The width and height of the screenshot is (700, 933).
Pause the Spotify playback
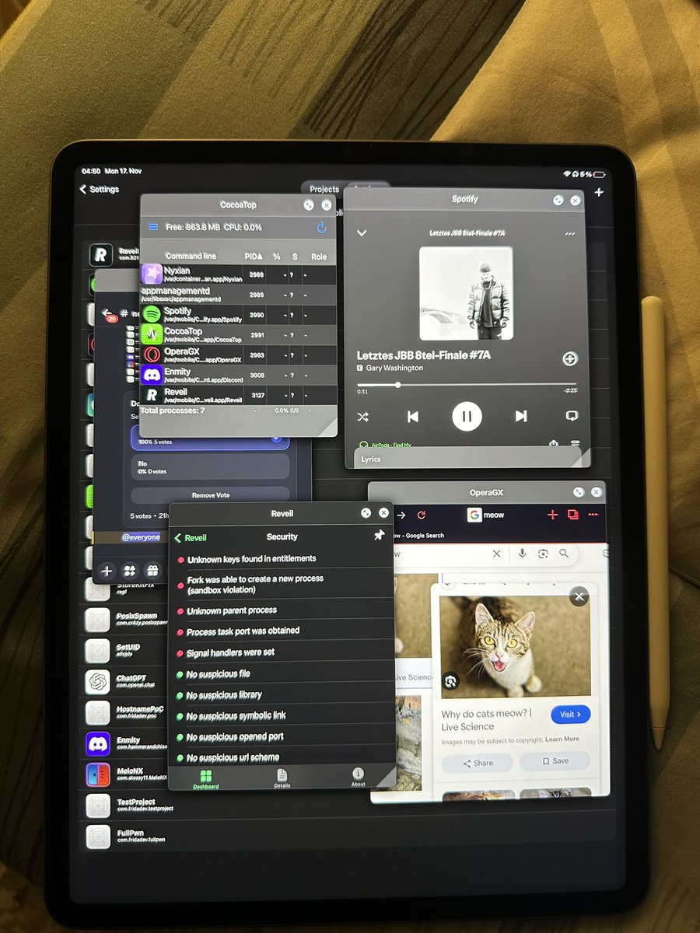(467, 417)
